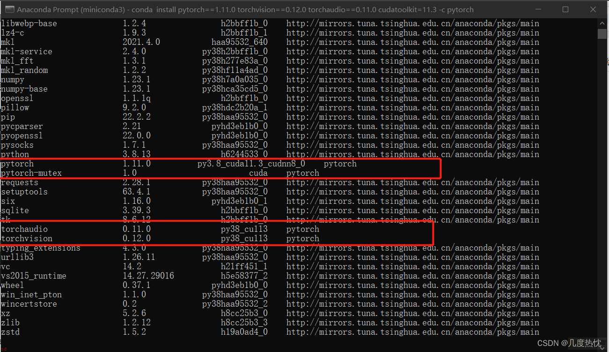Click the package name pytorch-mutex

coord(31,173)
